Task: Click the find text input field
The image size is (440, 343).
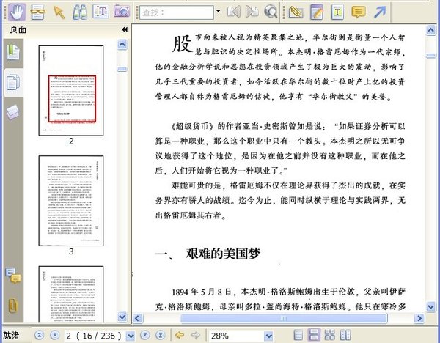Action: tap(177, 12)
